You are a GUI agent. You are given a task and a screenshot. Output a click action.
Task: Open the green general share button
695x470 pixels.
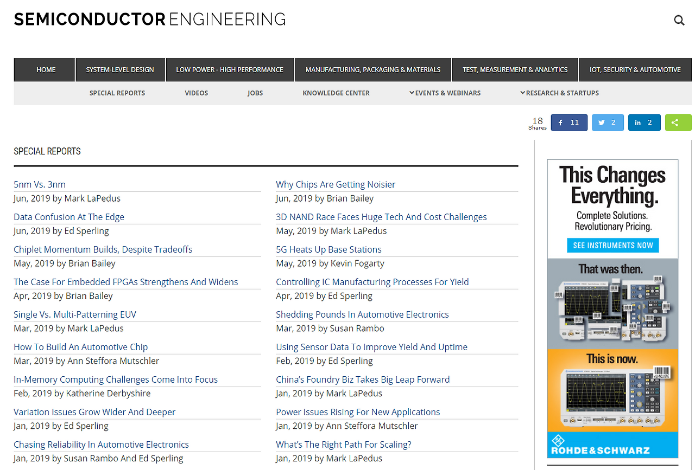point(678,123)
